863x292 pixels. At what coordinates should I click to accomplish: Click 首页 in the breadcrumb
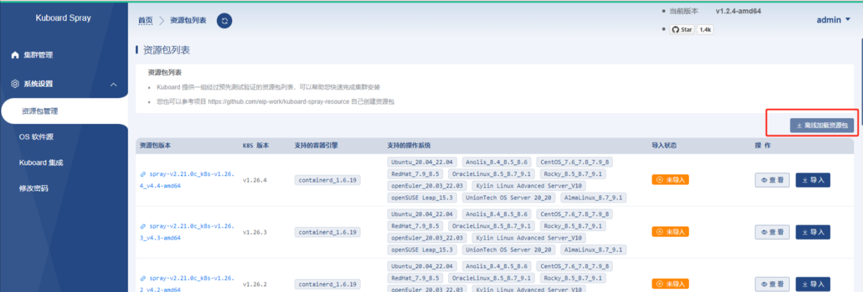146,21
